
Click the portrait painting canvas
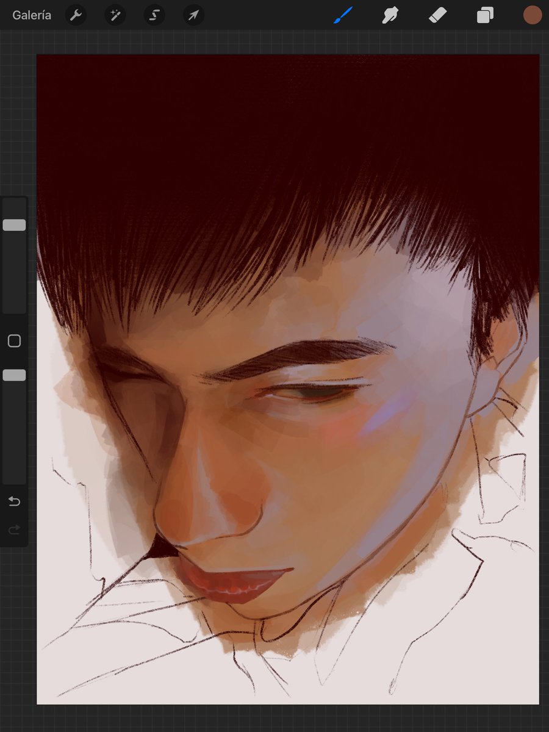click(288, 379)
